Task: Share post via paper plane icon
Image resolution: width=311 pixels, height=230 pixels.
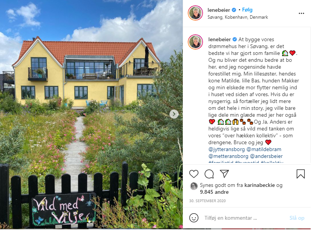Action: tap(224, 174)
